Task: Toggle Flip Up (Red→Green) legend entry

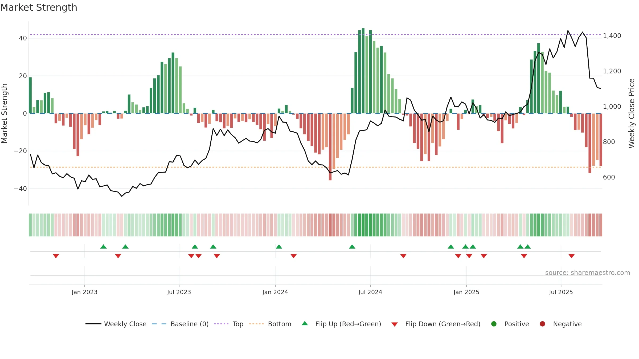Action: [x=341, y=324]
